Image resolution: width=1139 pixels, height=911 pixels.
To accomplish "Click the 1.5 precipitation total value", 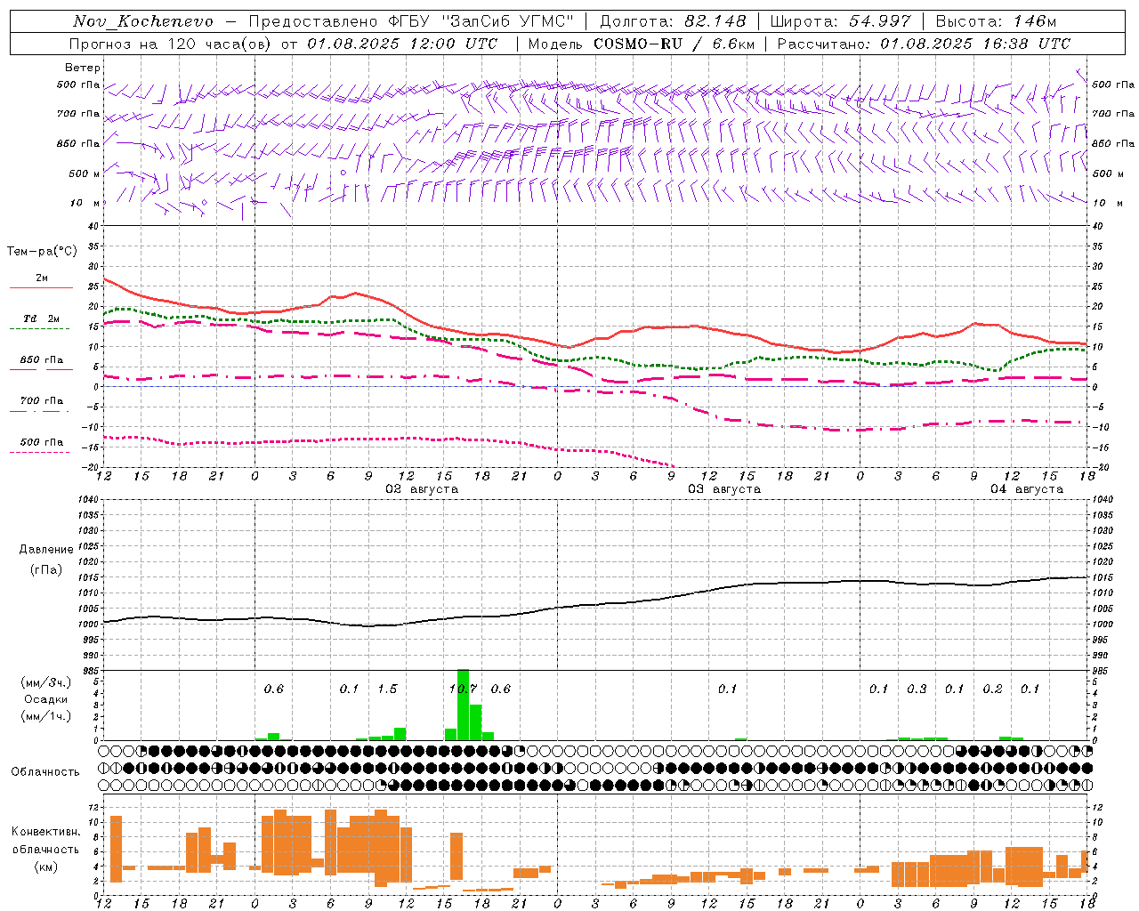I will coord(387,689).
